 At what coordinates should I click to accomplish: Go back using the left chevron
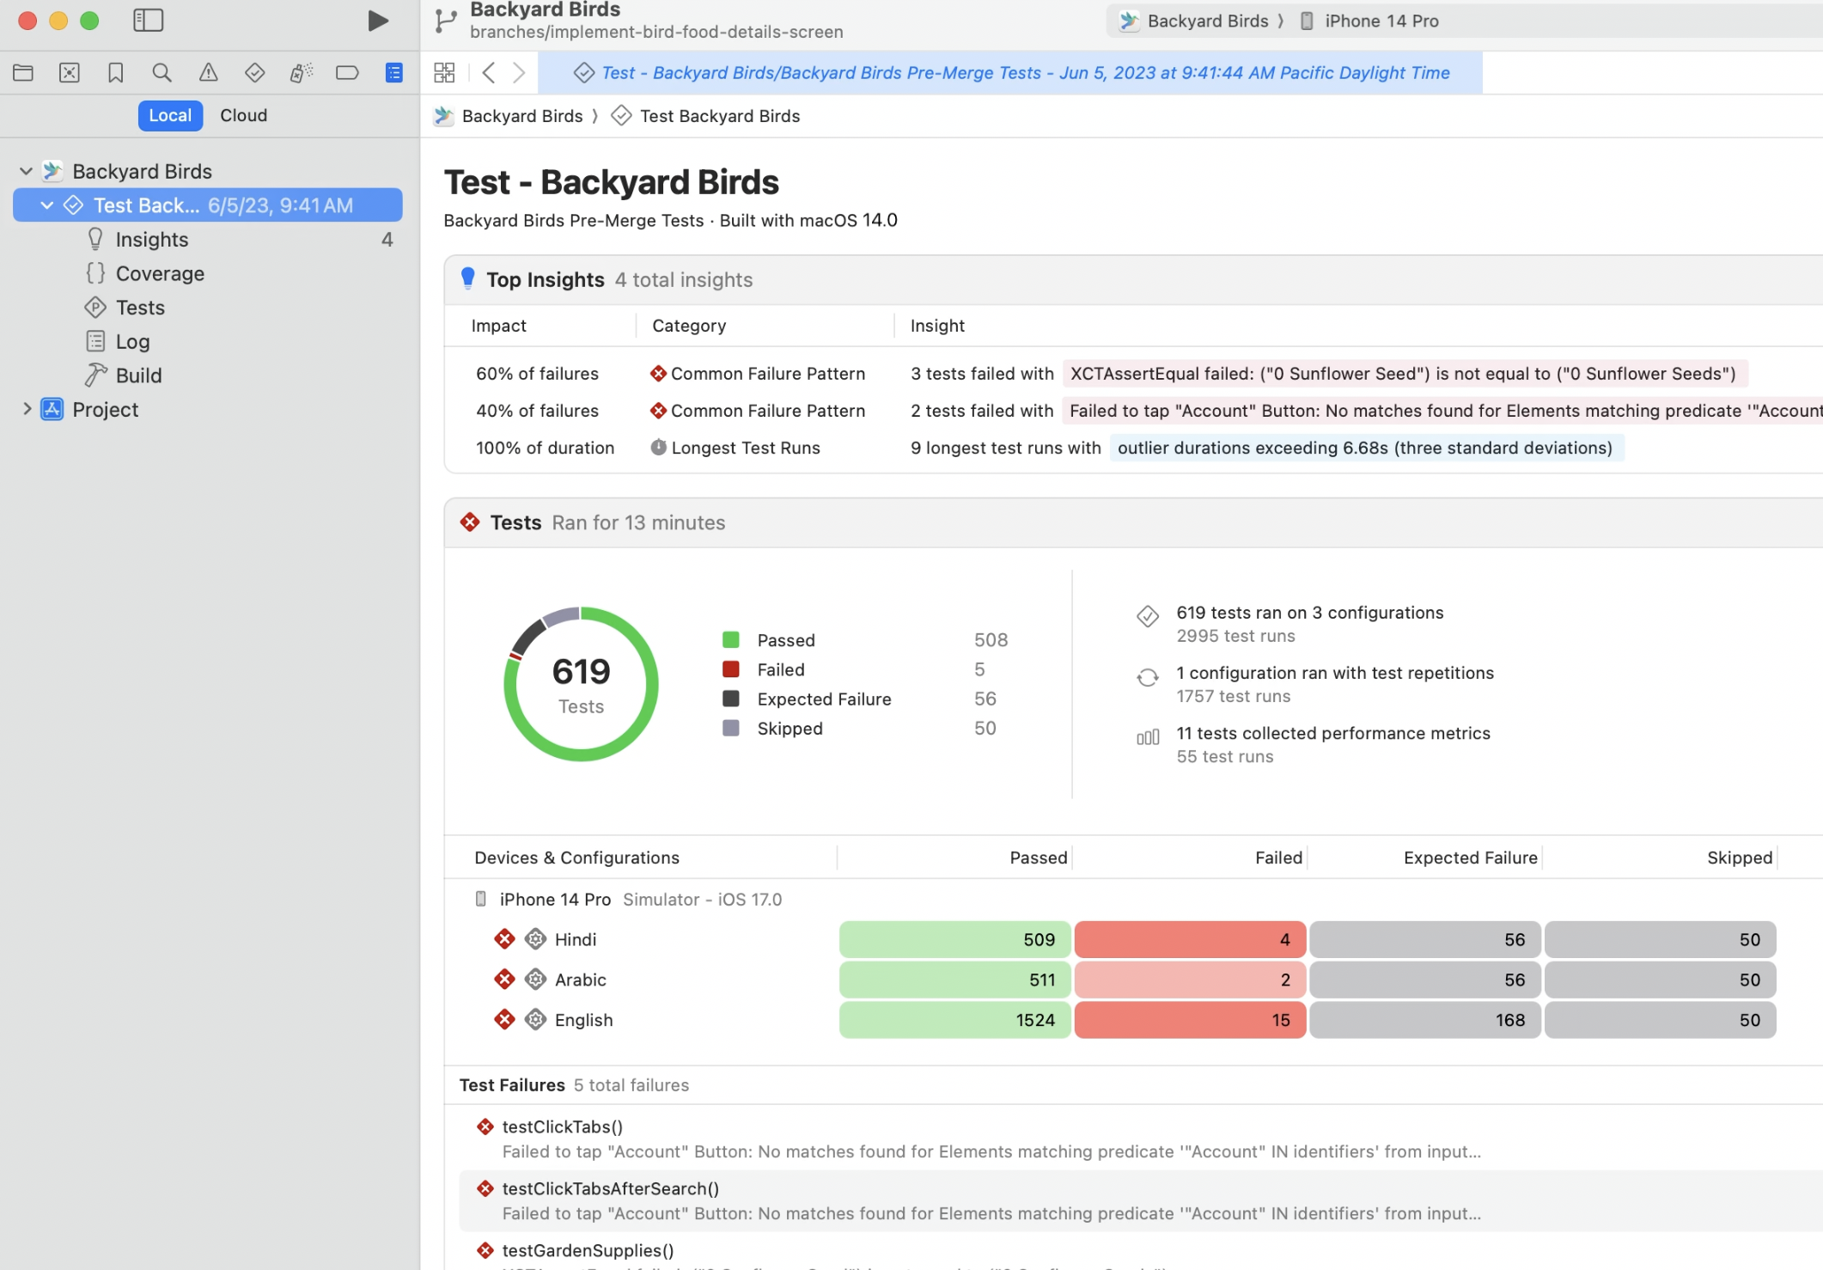click(x=488, y=73)
